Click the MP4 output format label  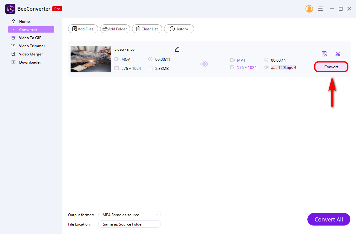click(241, 60)
